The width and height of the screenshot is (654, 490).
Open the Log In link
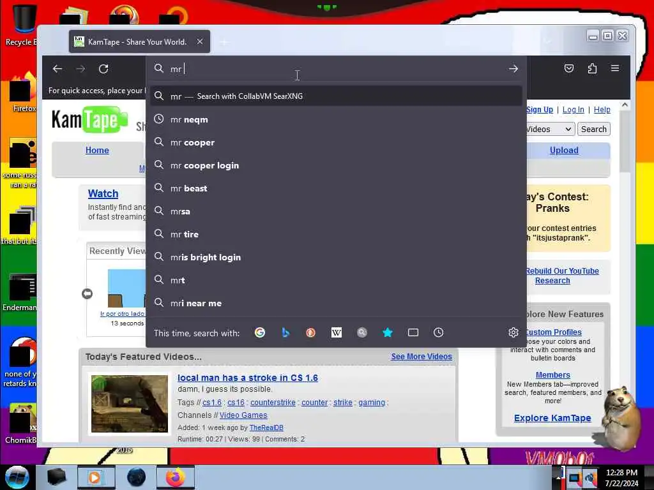tap(573, 110)
